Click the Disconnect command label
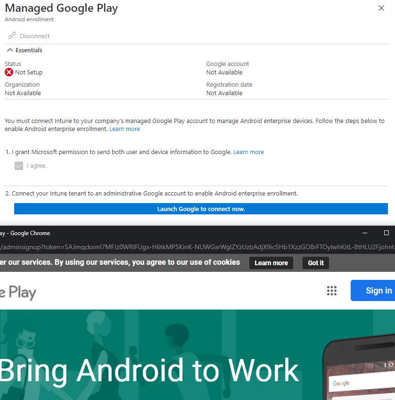This screenshot has width=395, height=400. click(35, 36)
